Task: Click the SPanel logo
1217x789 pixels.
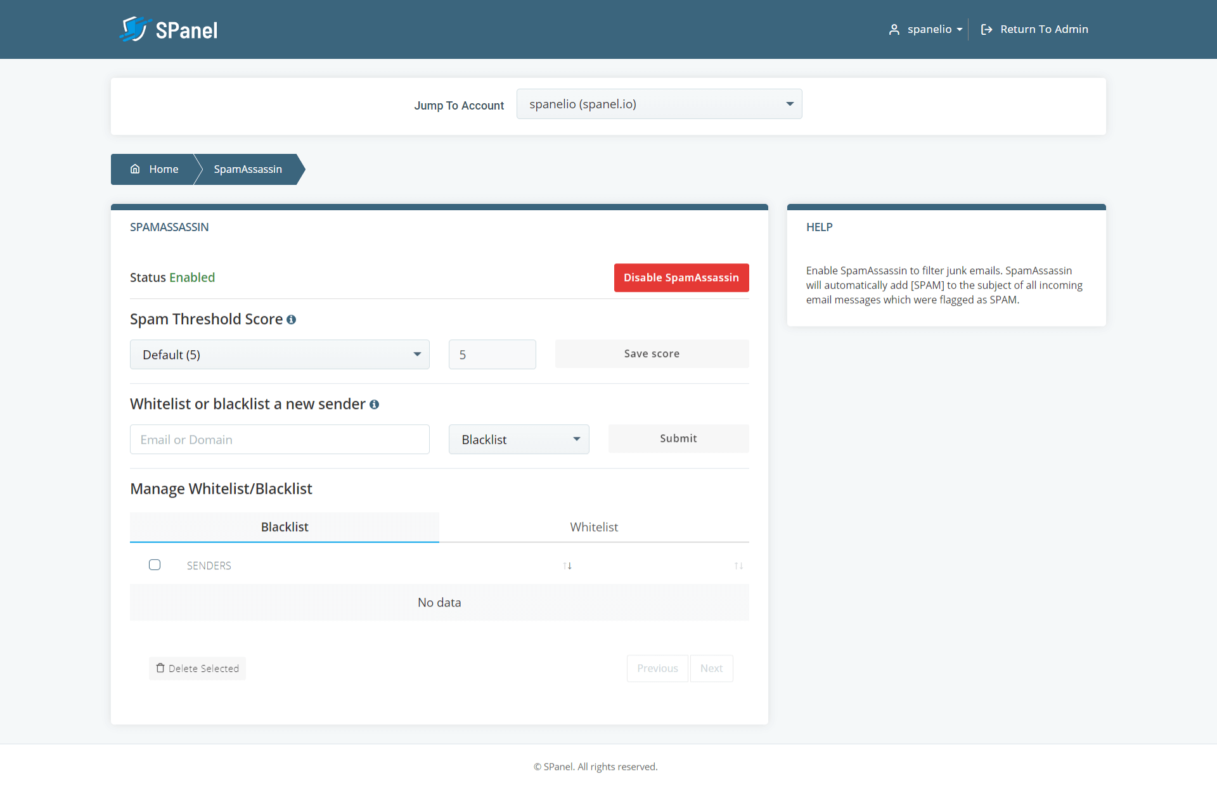Action: (169, 29)
